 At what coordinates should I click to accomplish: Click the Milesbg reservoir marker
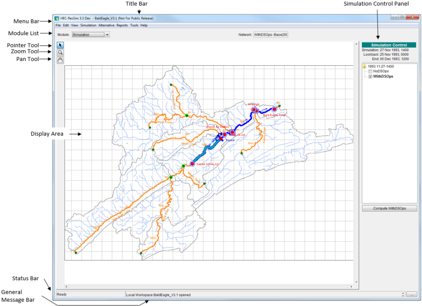(x=253, y=110)
